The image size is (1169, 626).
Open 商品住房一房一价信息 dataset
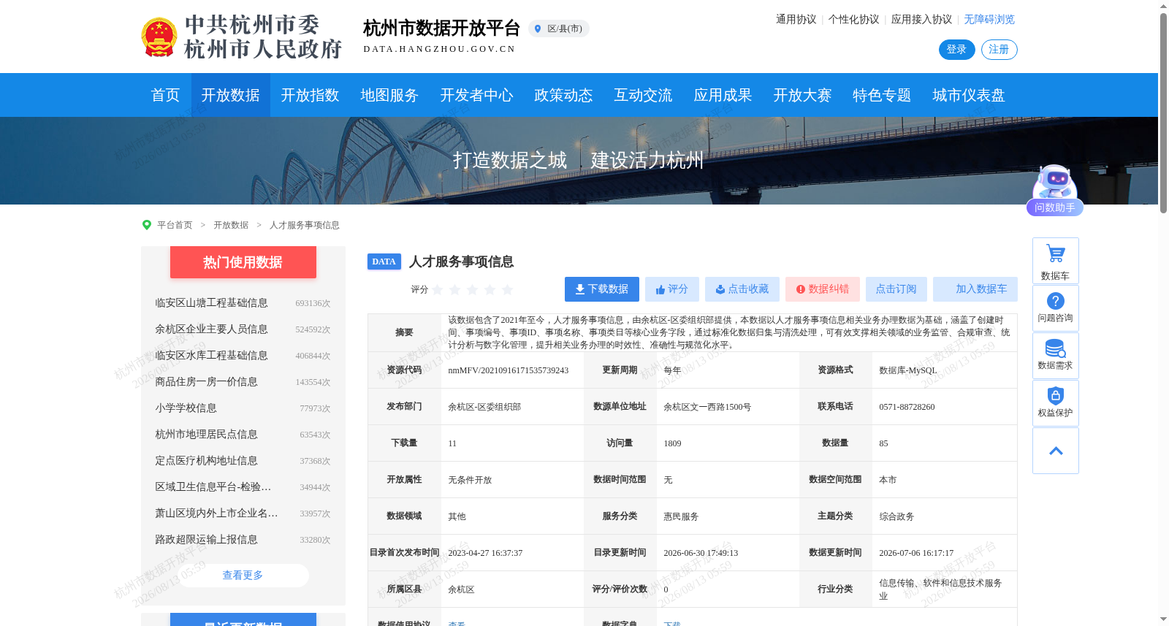(x=206, y=382)
